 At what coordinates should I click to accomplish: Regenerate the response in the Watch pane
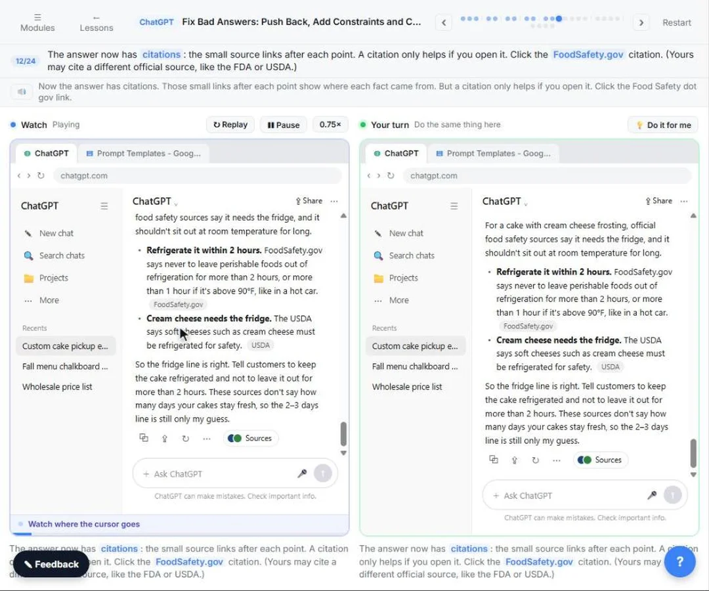pyautogui.click(x=185, y=438)
